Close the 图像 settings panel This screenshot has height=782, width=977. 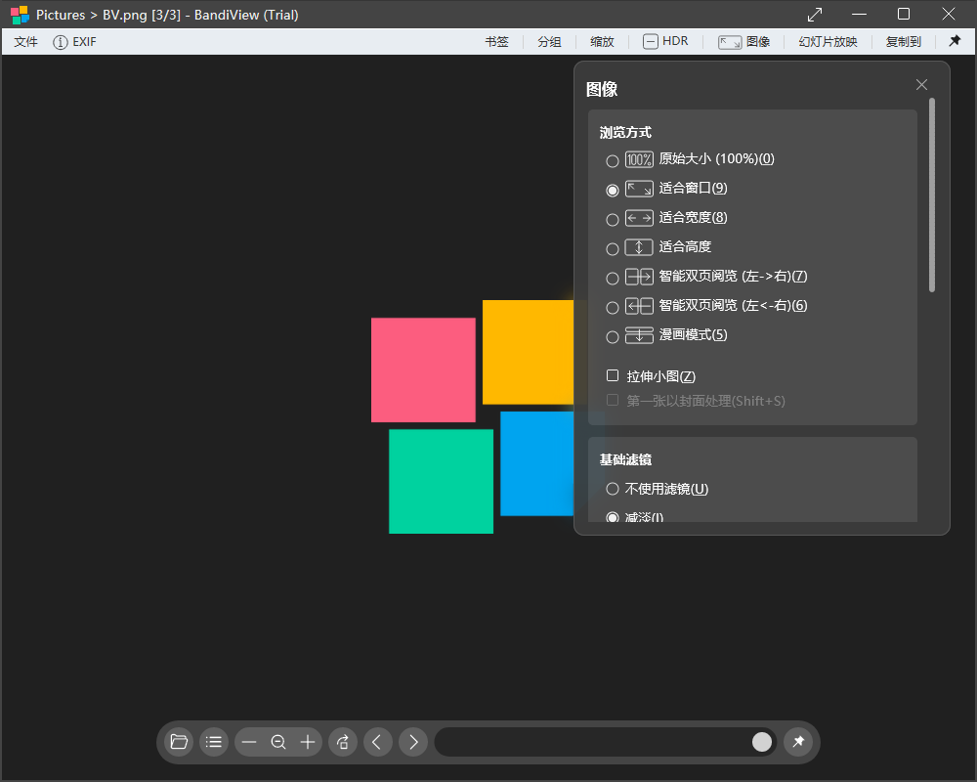click(921, 85)
